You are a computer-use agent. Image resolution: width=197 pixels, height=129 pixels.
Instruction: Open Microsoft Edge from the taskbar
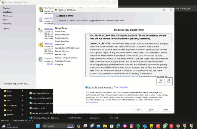pyautogui.click(x=118, y=126)
